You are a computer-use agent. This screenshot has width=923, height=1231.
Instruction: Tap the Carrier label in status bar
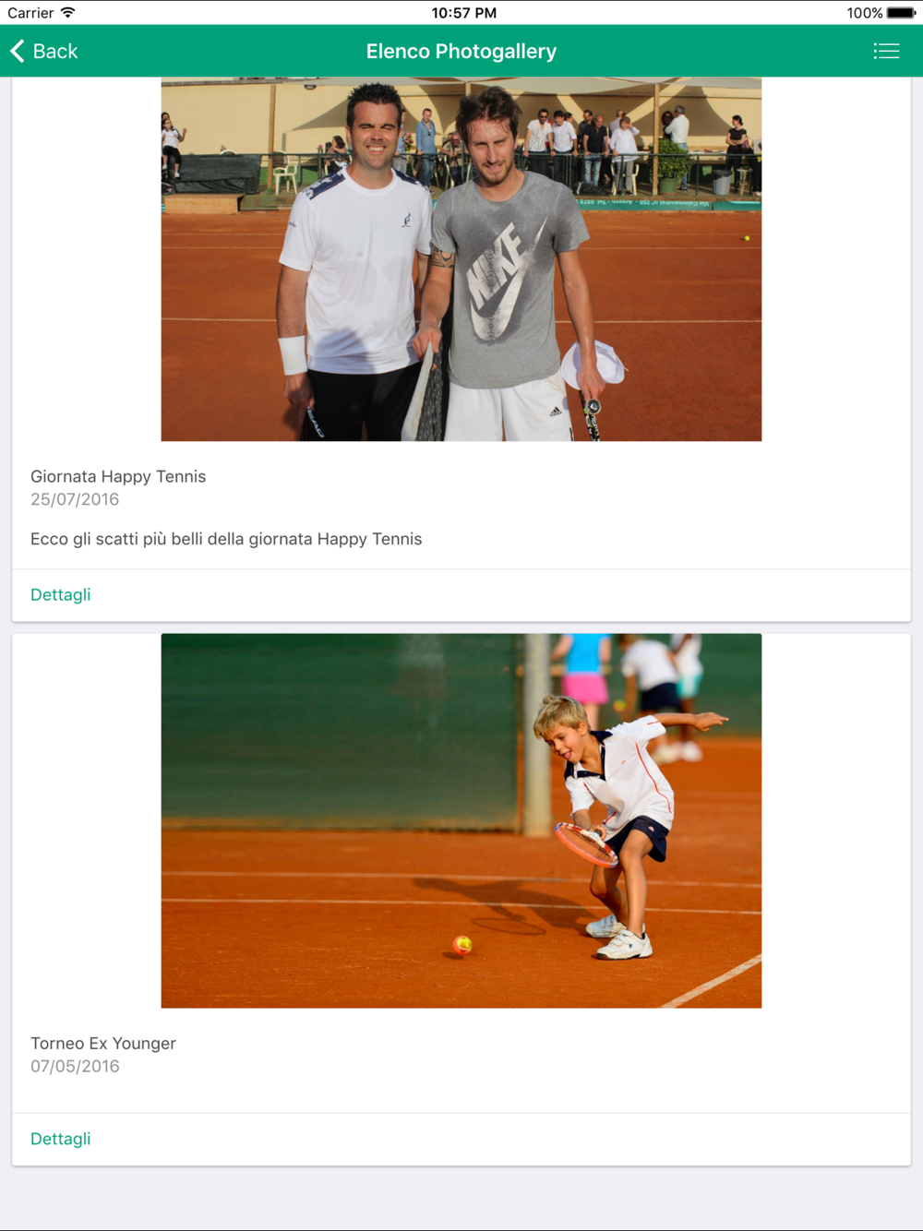(30, 13)
